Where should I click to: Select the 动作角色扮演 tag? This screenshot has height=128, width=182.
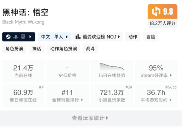pos(63,49)
